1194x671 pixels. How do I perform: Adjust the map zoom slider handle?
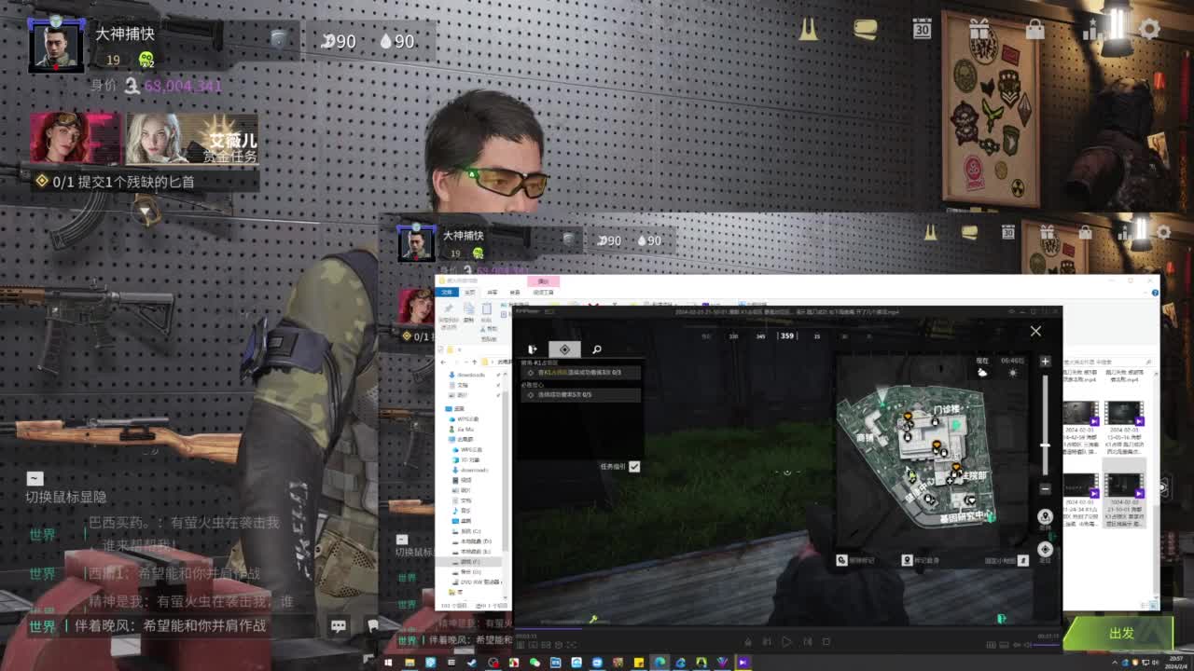pos(1045,446)
